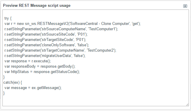The width and height of the screenshot is (191, 111).
Task: Click on the 'TestComputer2' value
Action: pyautogui.click(x=101, y=50)
